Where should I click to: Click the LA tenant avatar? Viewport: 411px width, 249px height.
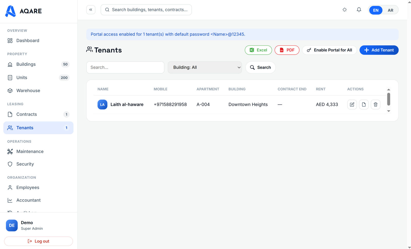click(102, 104)
